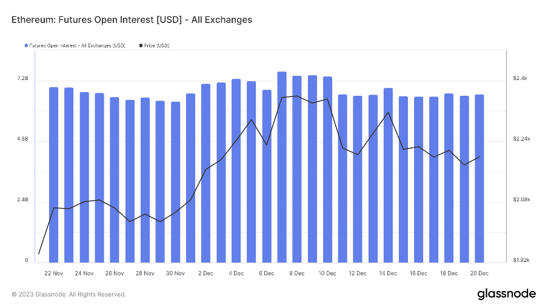The image size is (548, 308).
Task: Click the 7.2B left axis label
Action: click(x=22, y=79)
